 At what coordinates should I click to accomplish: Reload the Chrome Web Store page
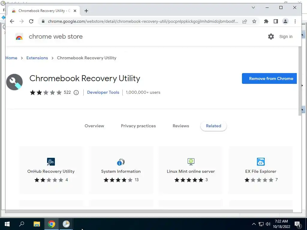click(x=31, y=21)
